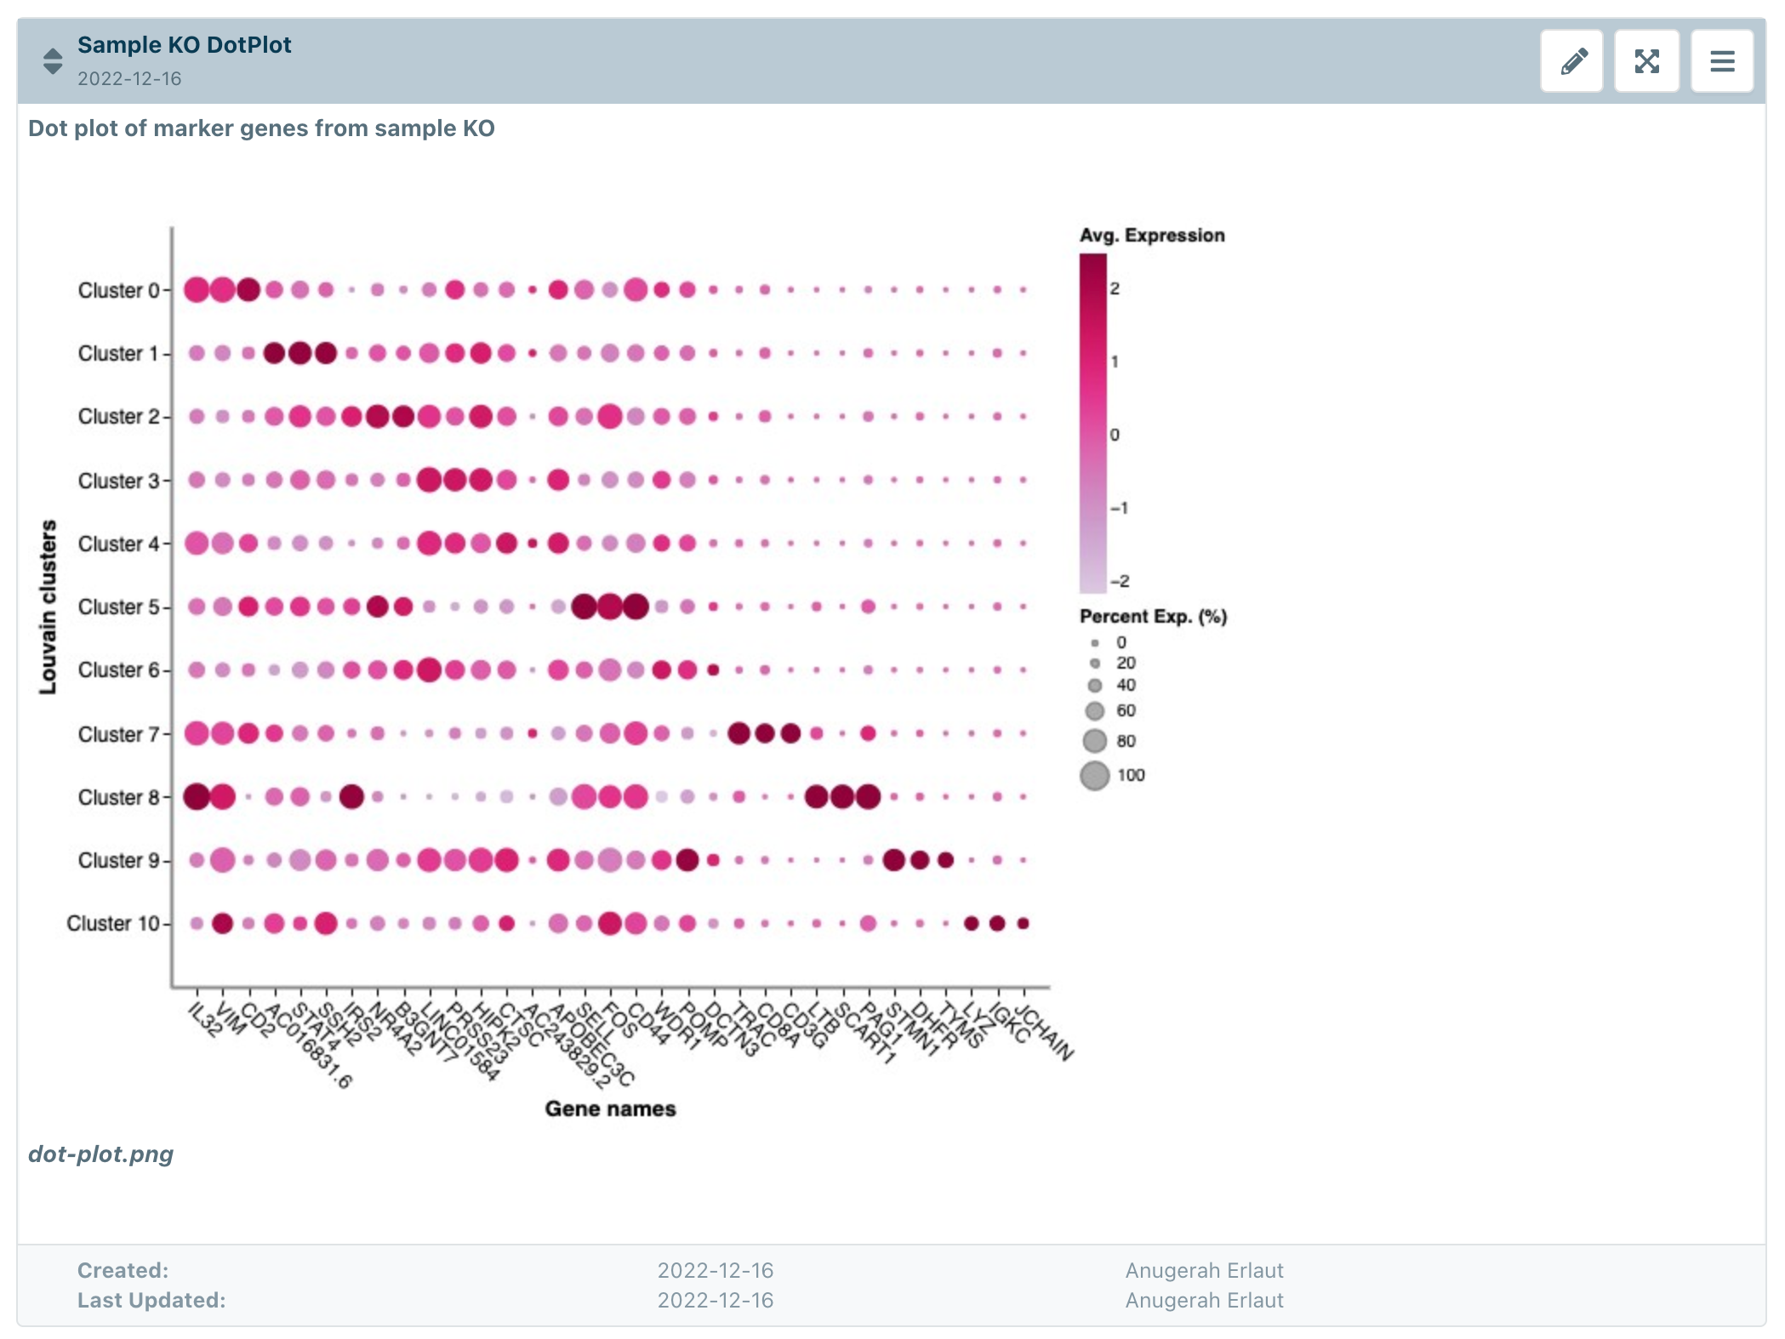
Task: Click the Avg. Expression color gradient bar
Action: coord(1092,423)
